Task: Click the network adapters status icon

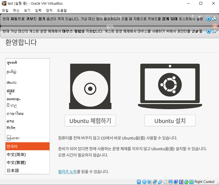Action: tap(155, 182)
